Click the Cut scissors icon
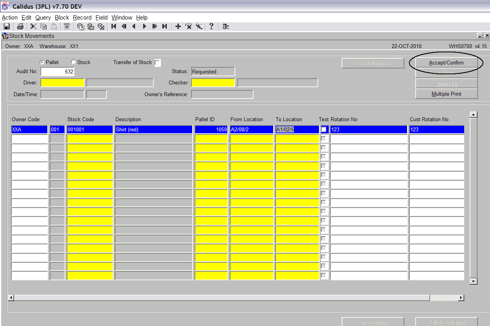This screenshot has width=490, height=326. coord(33,26)
